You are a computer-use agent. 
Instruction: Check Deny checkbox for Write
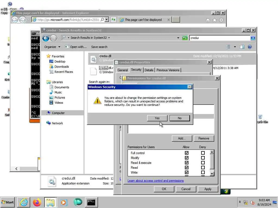(x=203, y=172)
